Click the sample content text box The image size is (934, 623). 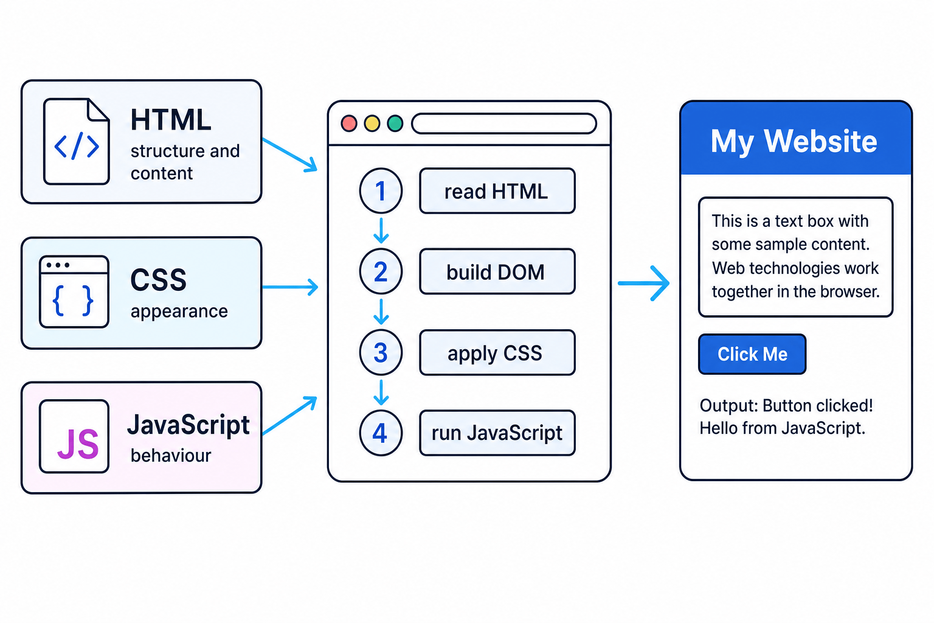tap(795, 257)
